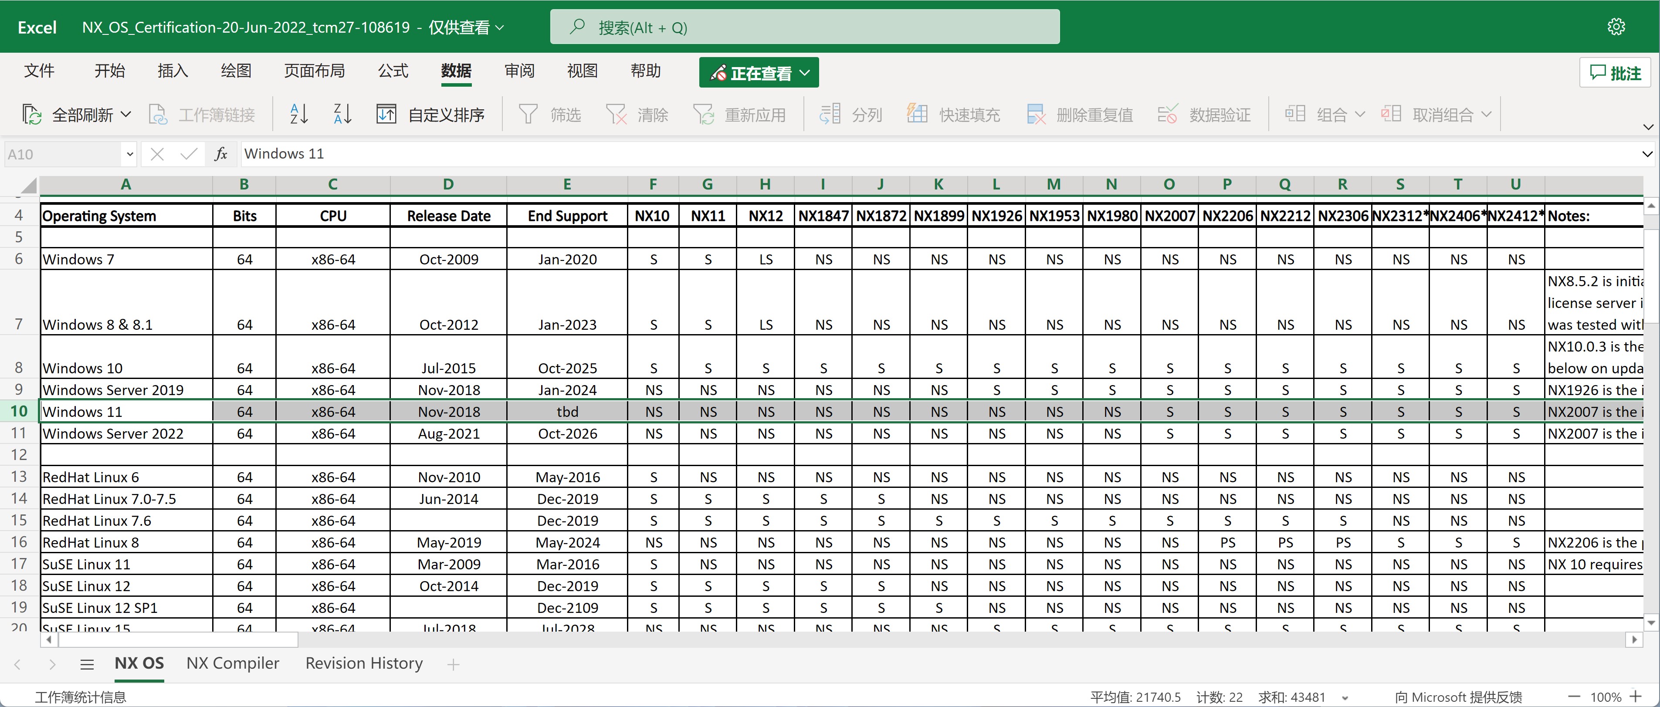Click the search box (搜索)
1660x707 pixels.
tap(805, 27)
